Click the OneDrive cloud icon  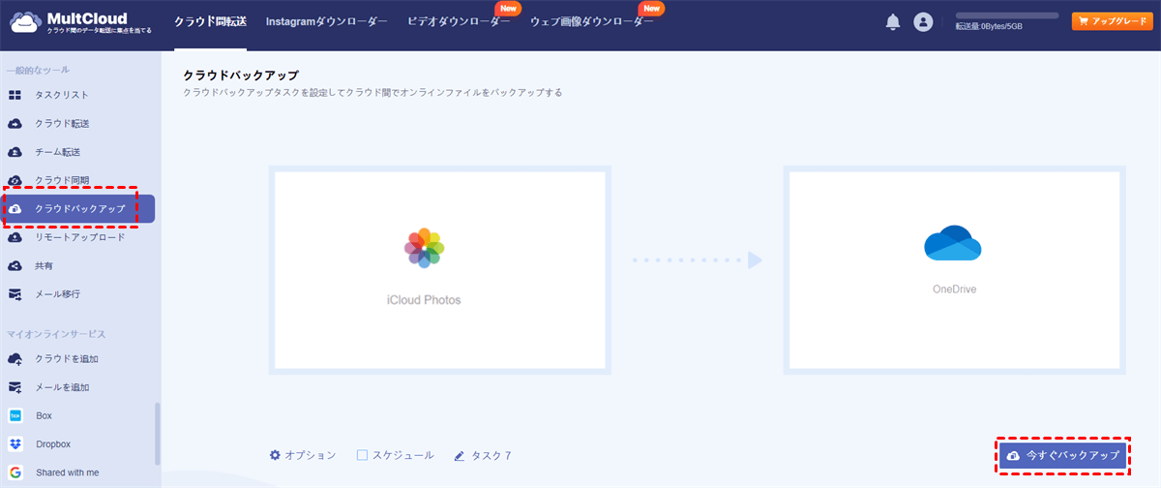[953, 242]
